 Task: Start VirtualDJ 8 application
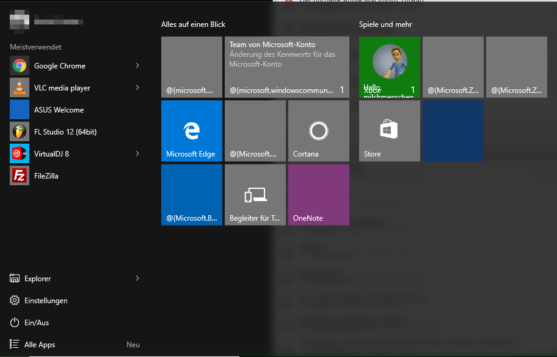tap(51, 154)
